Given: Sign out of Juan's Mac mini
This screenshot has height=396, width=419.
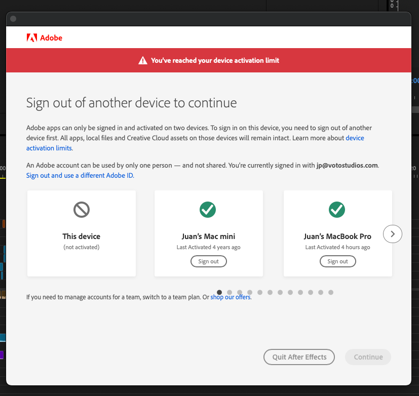Looking at the screenshot, I should point(208,261).
